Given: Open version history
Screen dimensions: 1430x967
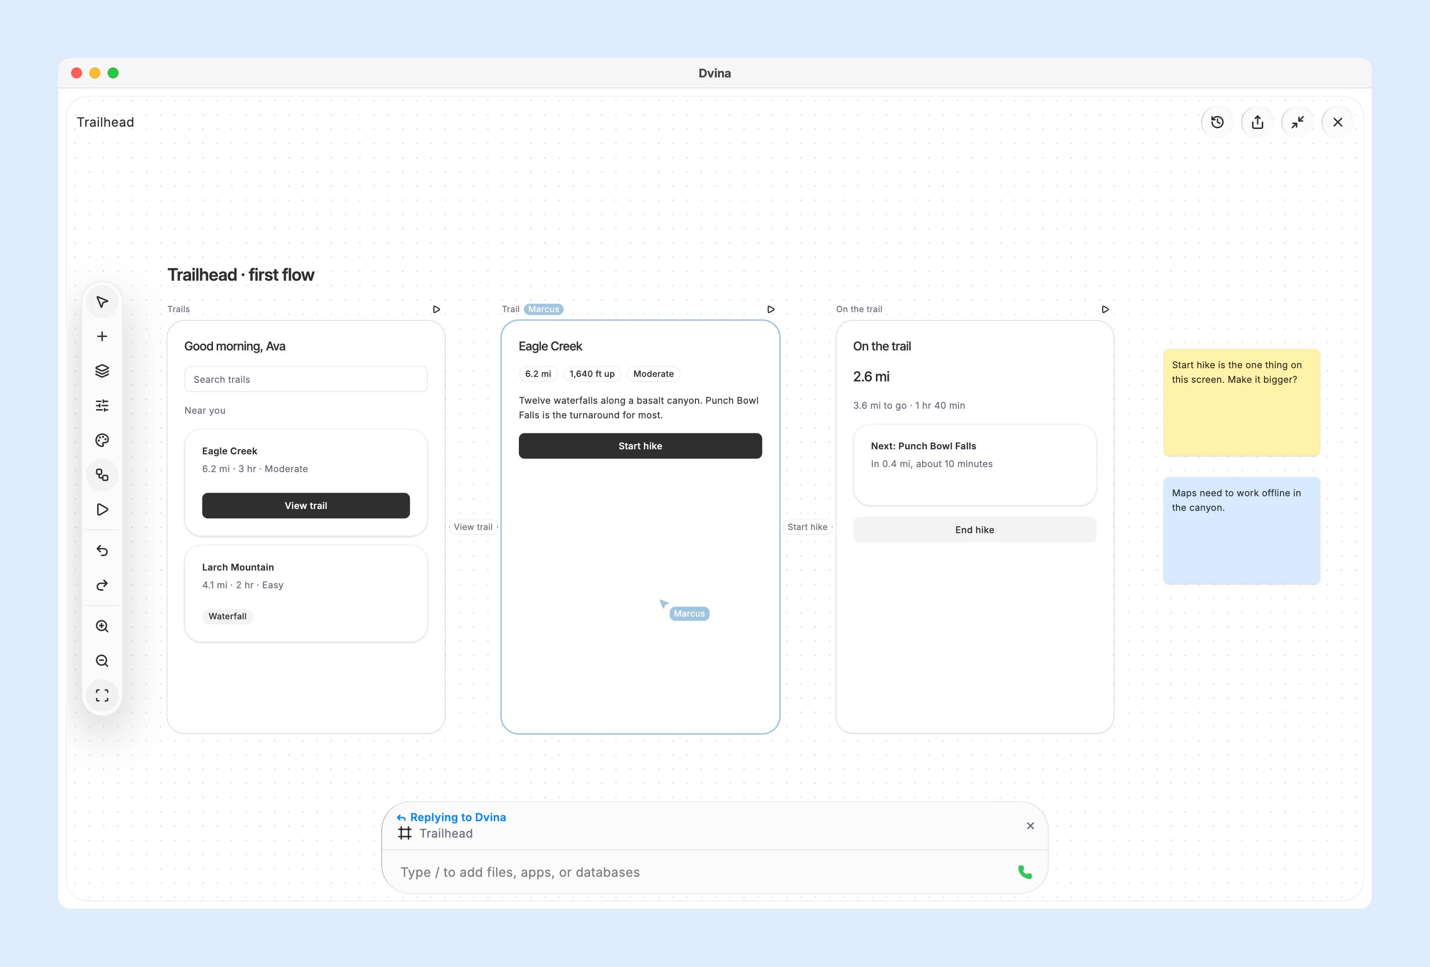Looking at the screenshot, I should pos(1217,122).
